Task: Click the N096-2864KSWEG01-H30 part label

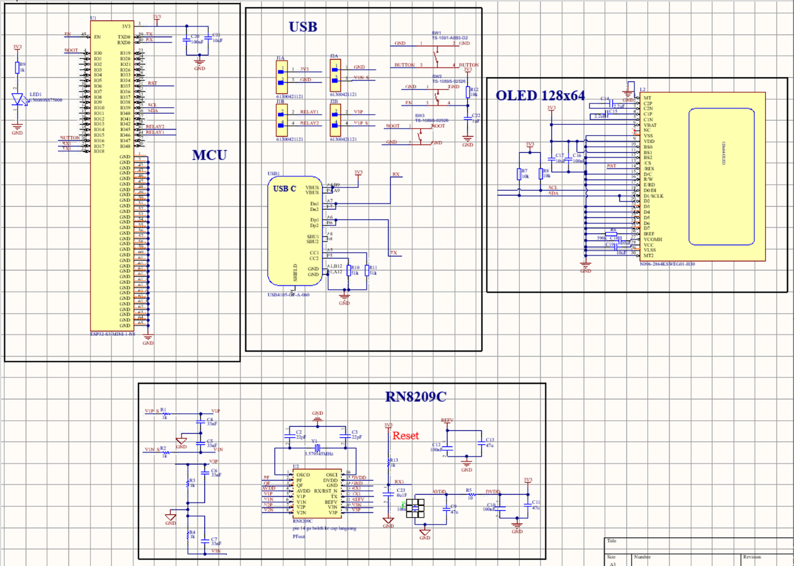Action: tap(667, 264)
